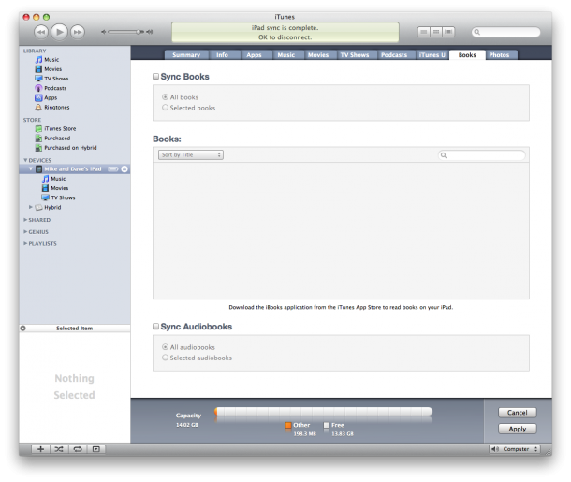Open the Ringtones library
This screenshot has height=482, width=571.
tap(52, 107)
